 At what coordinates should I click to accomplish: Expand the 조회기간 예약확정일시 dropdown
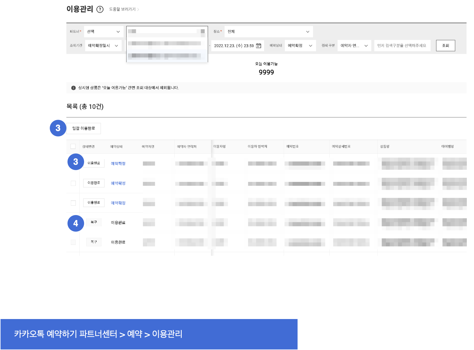tap(103, 46)
